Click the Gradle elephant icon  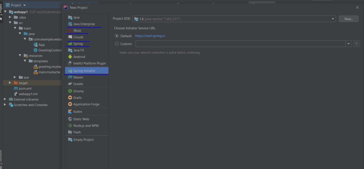[70, 84]
